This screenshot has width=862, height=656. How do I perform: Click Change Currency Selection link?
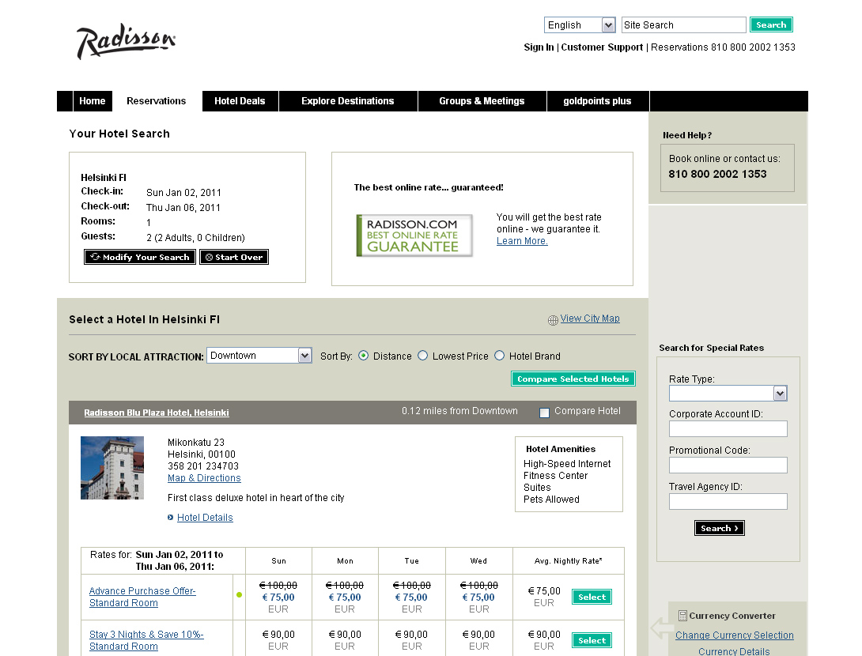pos(735,635)
